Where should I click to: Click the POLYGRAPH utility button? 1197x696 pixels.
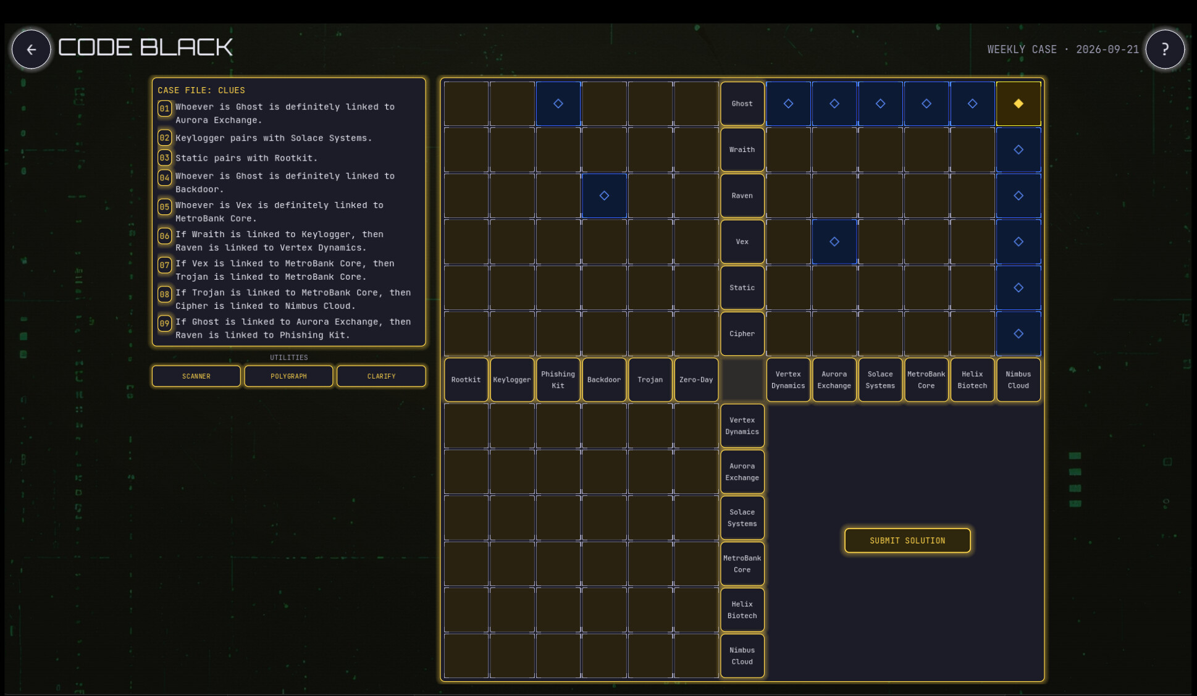pos(288,376)
